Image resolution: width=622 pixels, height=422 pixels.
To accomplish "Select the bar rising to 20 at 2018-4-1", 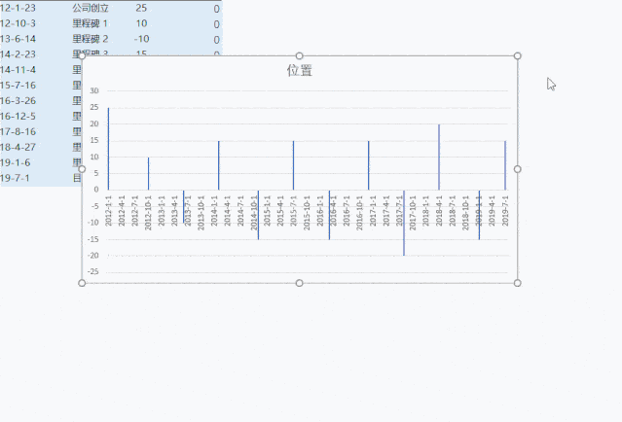I will (439, 157).
